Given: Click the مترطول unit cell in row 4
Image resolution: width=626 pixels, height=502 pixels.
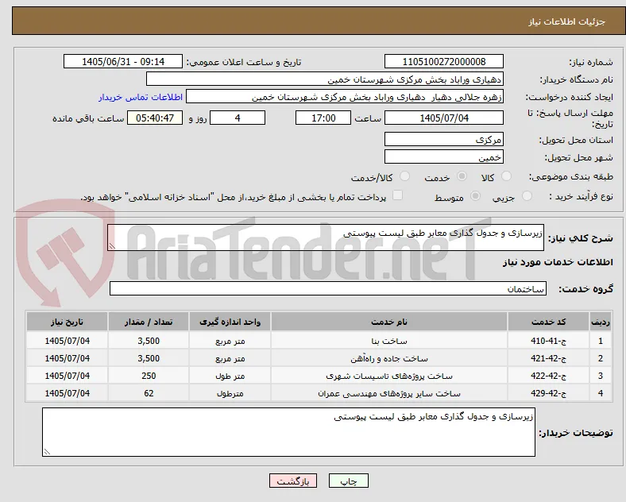Looking at the screenshot, I should [230, 393].
